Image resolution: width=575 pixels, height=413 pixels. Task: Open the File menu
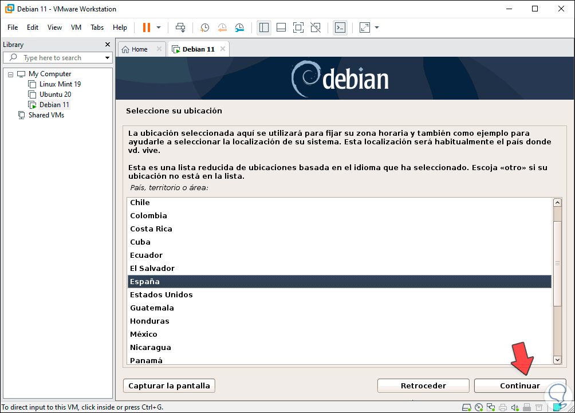click(x=13, y=27)
